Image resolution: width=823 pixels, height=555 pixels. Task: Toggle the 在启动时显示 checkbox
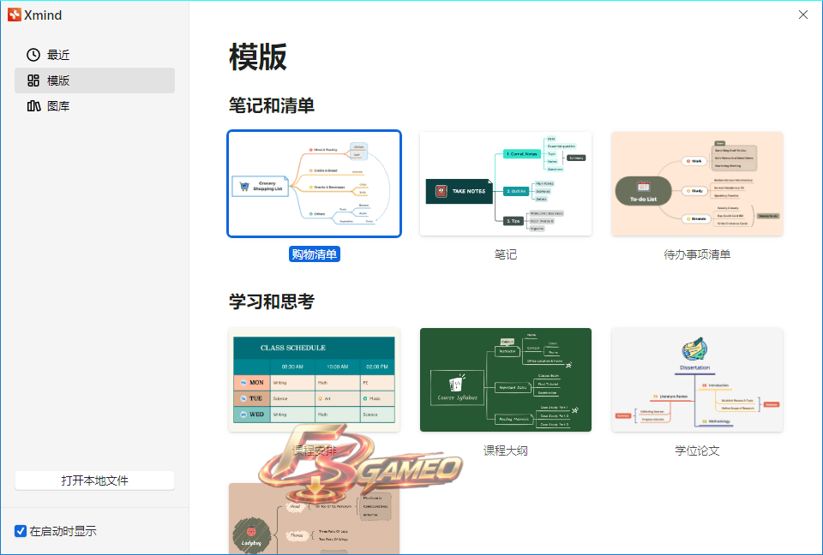tap(21, 531)
